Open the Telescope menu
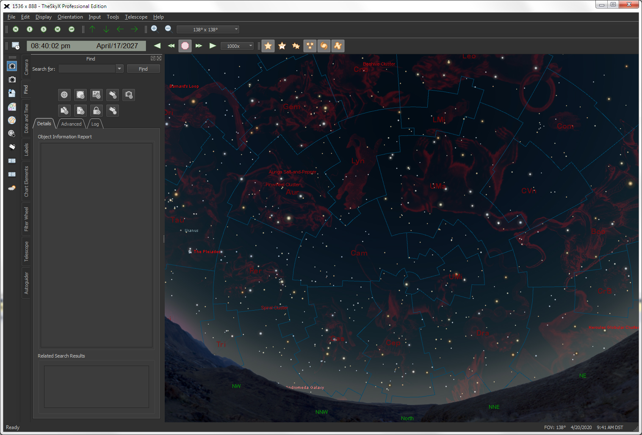 point(136,17)
